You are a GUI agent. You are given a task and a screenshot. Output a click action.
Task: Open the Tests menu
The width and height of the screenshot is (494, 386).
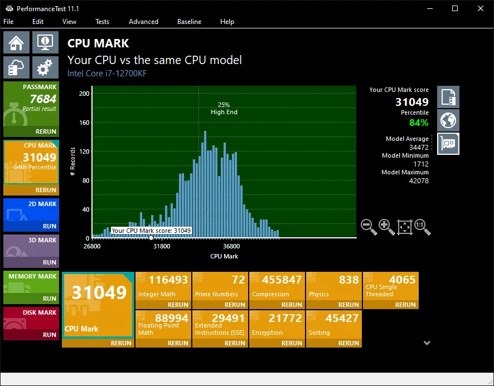(103, 22)
